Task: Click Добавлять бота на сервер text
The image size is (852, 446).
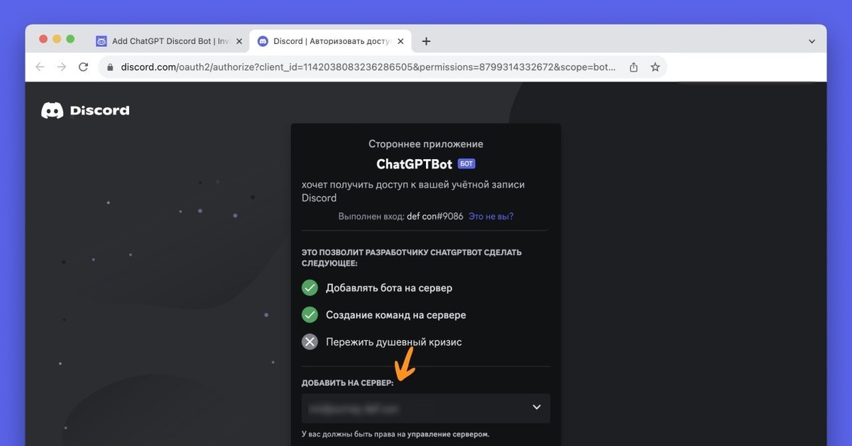Action: (389, 288)
